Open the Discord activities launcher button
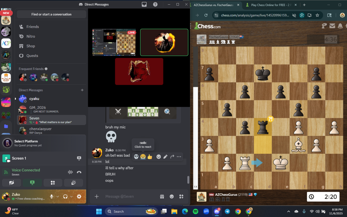Screen dimensions: 347x217 click(53, 183)
